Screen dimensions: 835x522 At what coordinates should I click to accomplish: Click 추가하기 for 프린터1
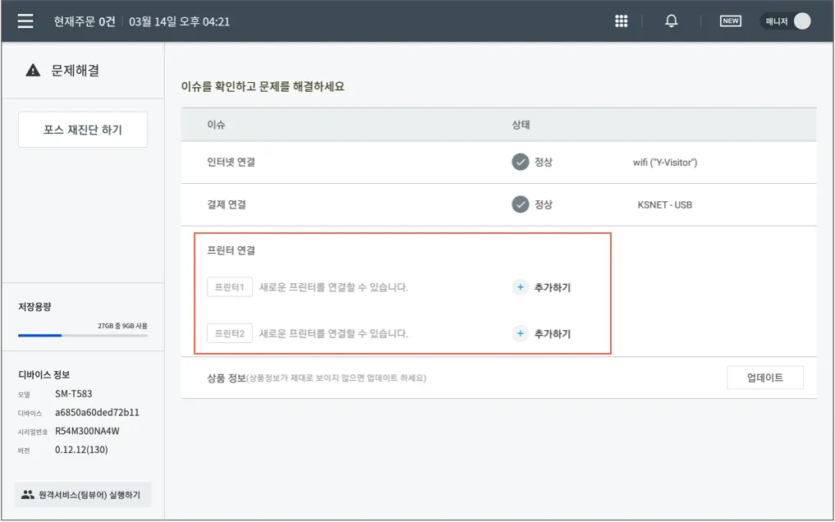pyautogui.click(x=553, y=287)
